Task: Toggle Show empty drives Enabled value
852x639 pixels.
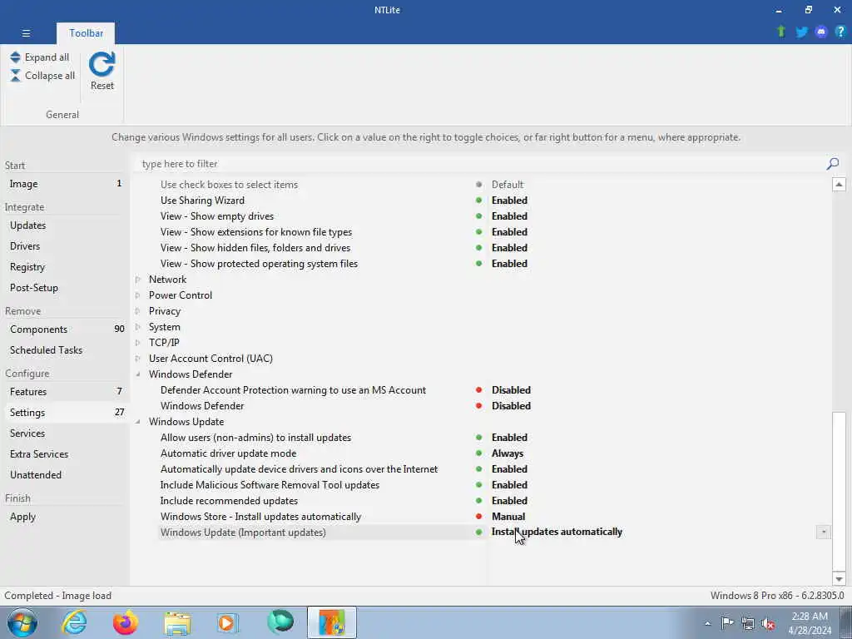Action: point(510,216)
